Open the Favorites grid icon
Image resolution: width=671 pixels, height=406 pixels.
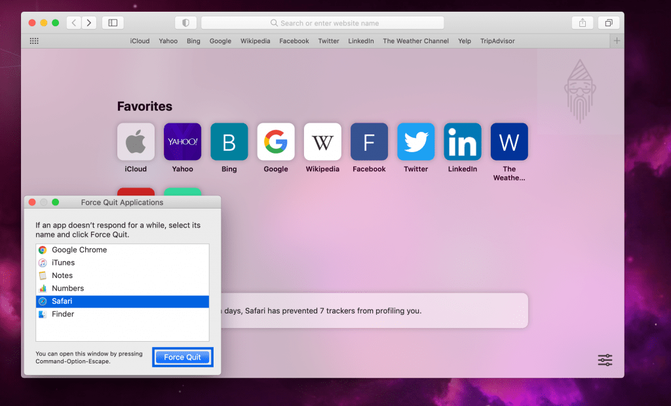click(x=34, y=41)
